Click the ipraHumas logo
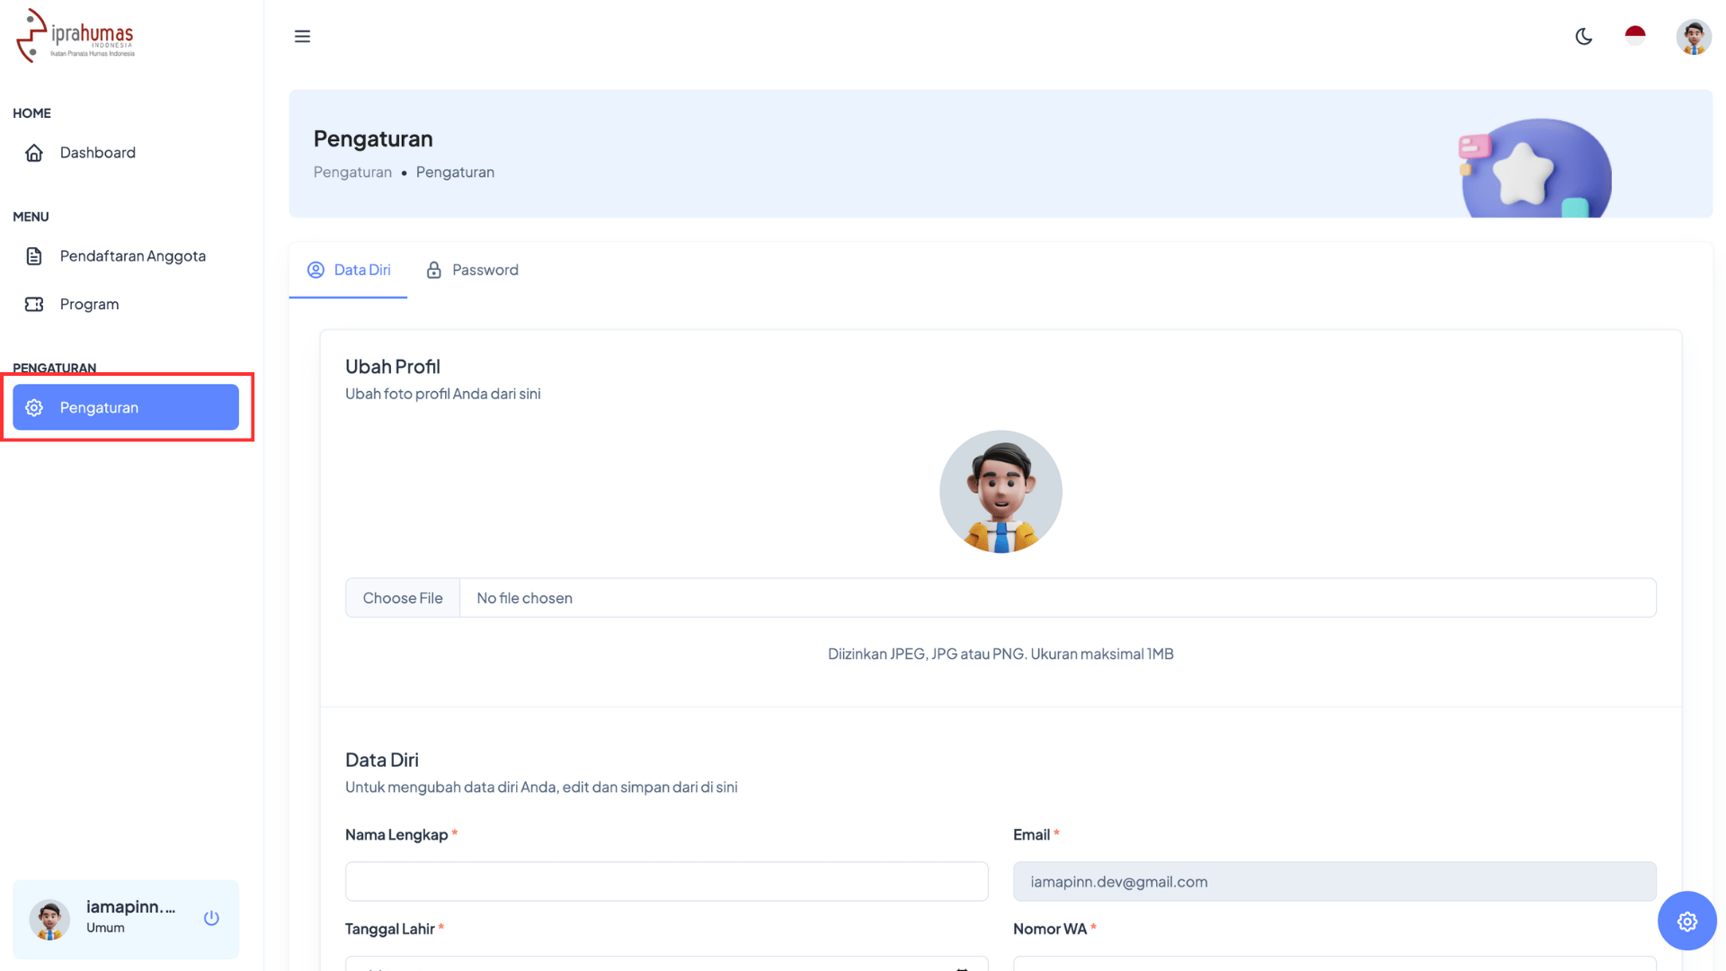The height and width of the screenshot is (971, 1726). click(76, 36)
